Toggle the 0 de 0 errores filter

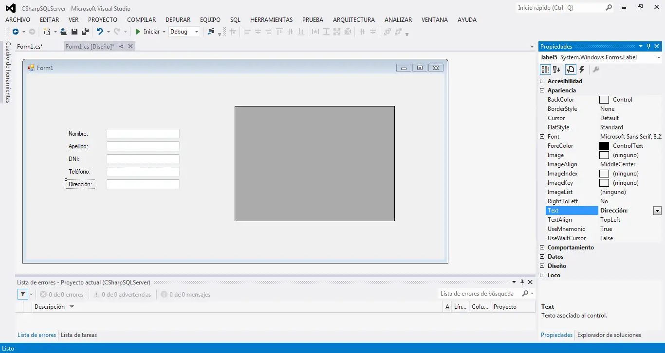[61, 294]
